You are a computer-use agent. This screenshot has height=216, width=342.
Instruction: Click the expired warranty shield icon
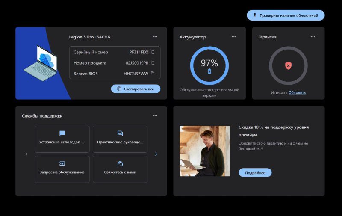(x=288, y=65)
